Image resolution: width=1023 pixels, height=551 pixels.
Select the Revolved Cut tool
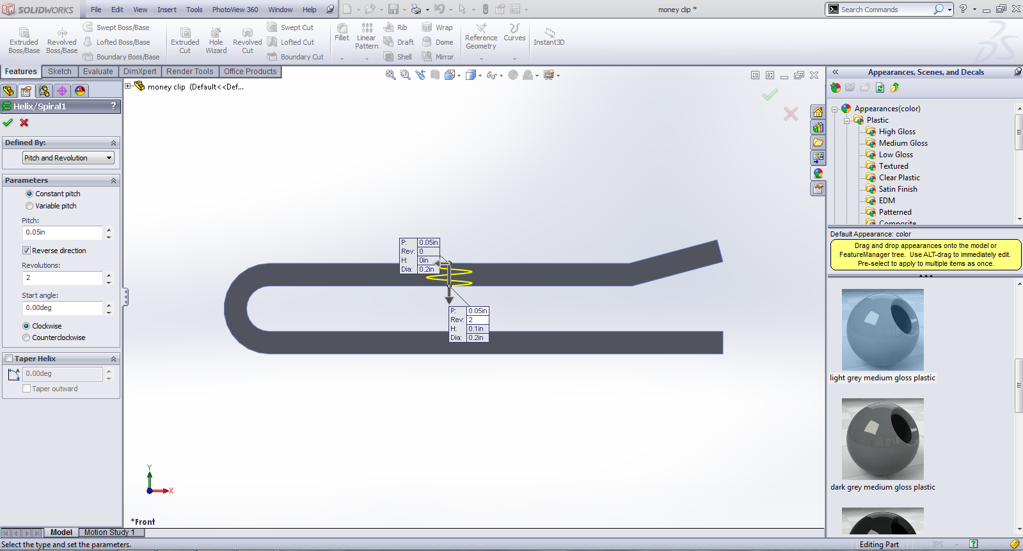(247, 41)
